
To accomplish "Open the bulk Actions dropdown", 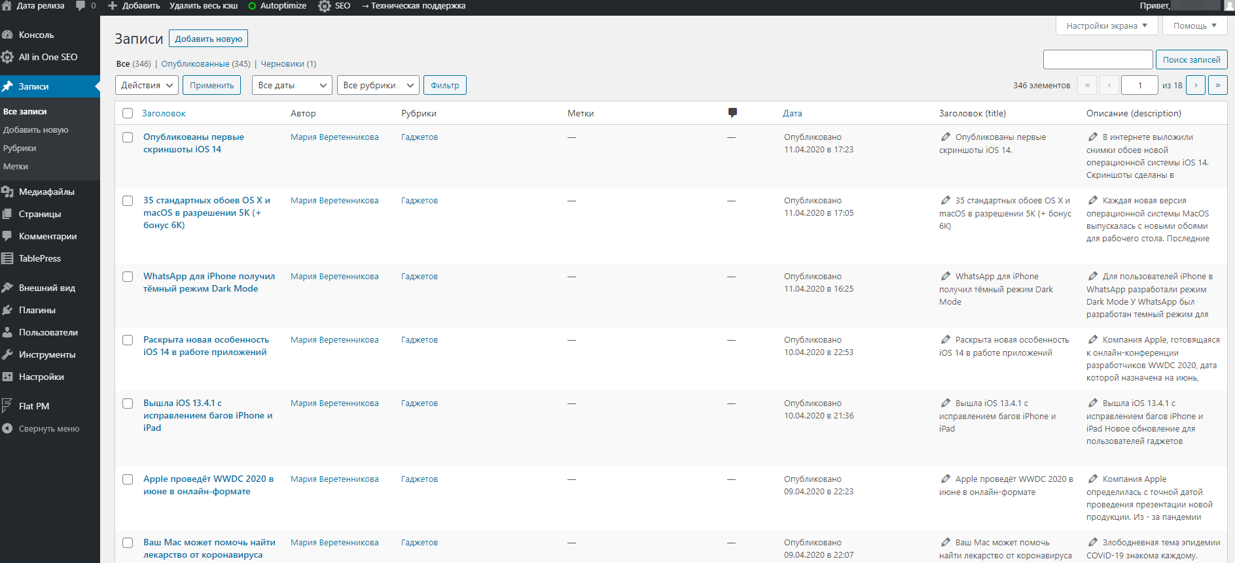I will [147, 86].
